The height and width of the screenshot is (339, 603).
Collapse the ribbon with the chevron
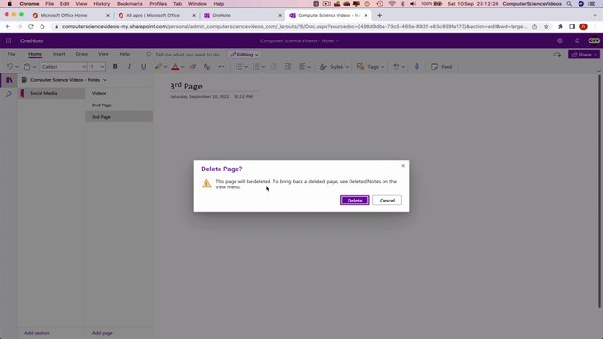click(x=599, y=71)
